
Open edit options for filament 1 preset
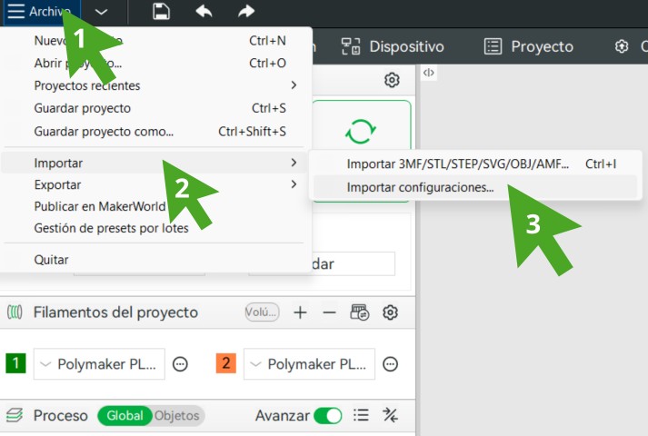tap(180, 364)
